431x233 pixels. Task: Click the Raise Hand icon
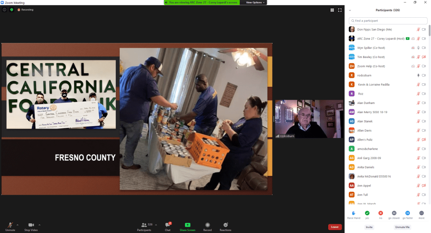(x=353, y=213)
